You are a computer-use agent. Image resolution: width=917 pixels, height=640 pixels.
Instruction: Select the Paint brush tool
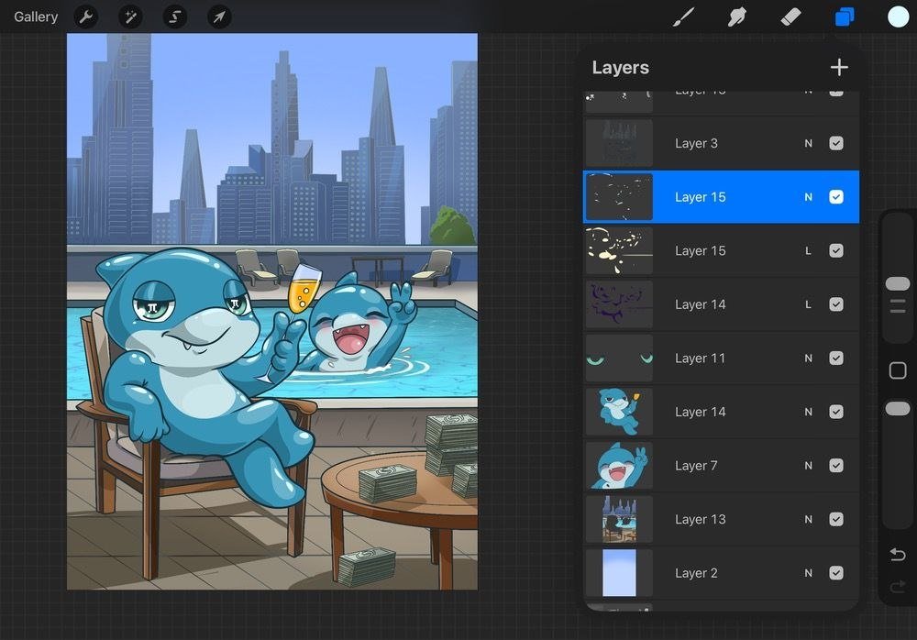[x=683, y=17]
